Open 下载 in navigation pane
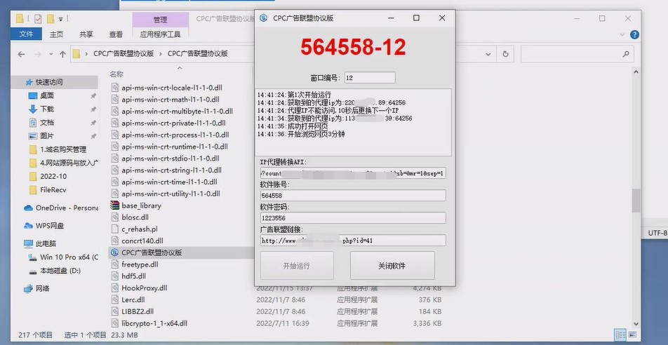This screenshot has width=668, height=345. click(x=47, y=109)
